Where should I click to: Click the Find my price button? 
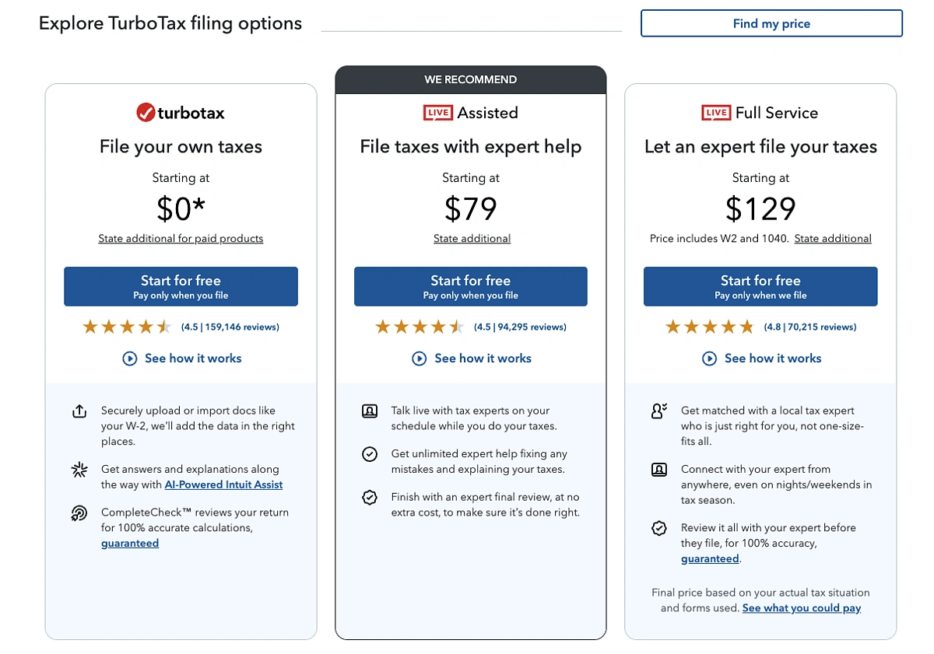771,23
